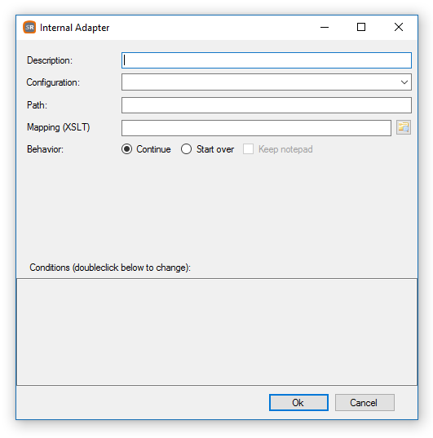Confirm with the Ok button
This screenshot has height=438, width=433.
point(298,403)
